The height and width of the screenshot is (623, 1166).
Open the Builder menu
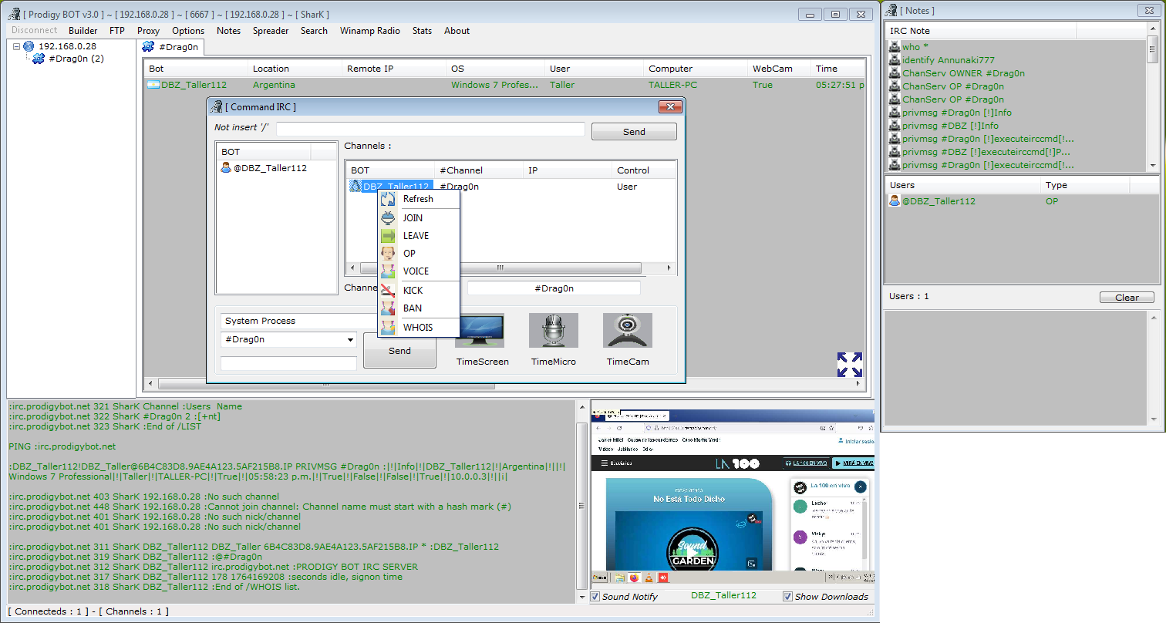83,31
